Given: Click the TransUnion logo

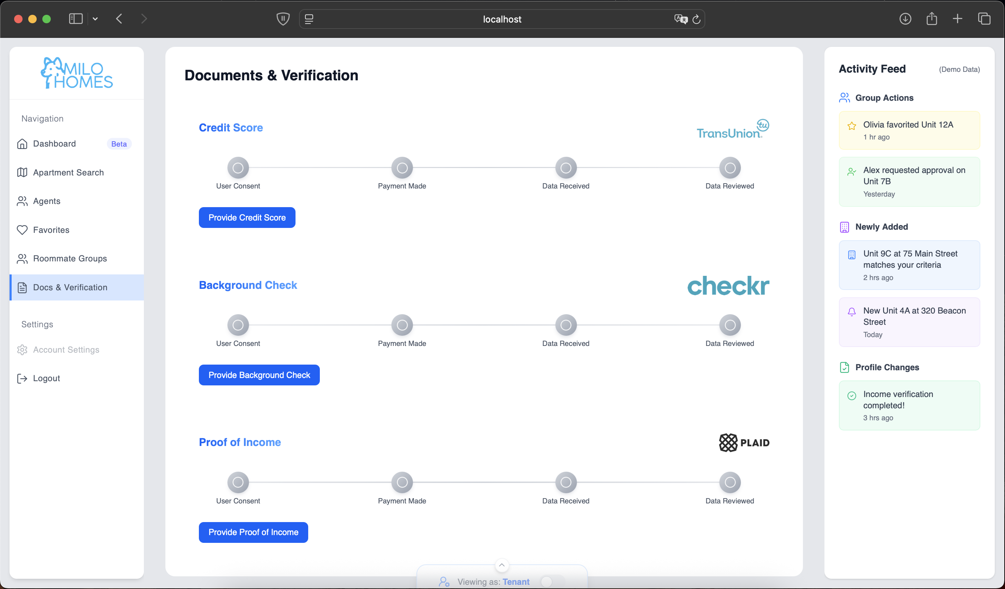Looking at the screenshot, I should pyautogui.click(x=733, y=129).
